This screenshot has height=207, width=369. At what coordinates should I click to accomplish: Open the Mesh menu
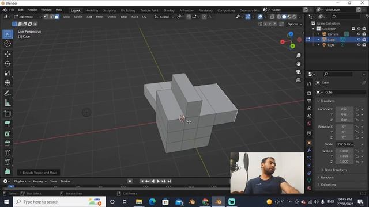[99, 17]
